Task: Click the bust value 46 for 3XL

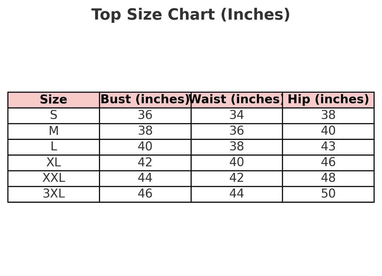Action: coord(145,194)
